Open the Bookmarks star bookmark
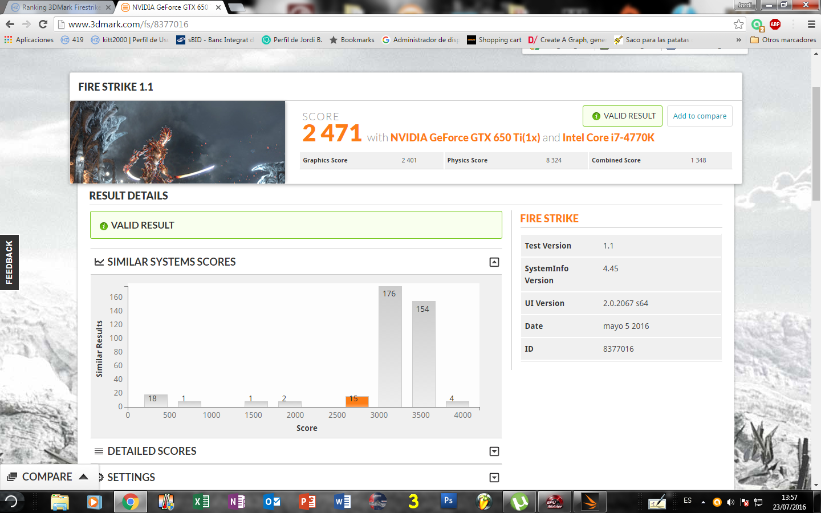 pyautogui.click(x=352, y=40)
